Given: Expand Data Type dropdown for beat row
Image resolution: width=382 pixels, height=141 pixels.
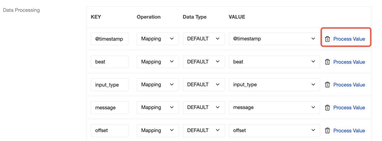Looking at the screenshot, I should tap(204, 62).
